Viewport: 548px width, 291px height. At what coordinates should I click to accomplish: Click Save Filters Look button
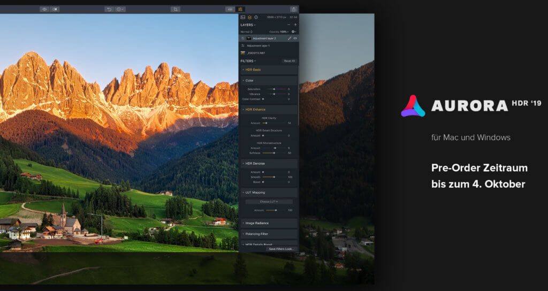point(281,249)
